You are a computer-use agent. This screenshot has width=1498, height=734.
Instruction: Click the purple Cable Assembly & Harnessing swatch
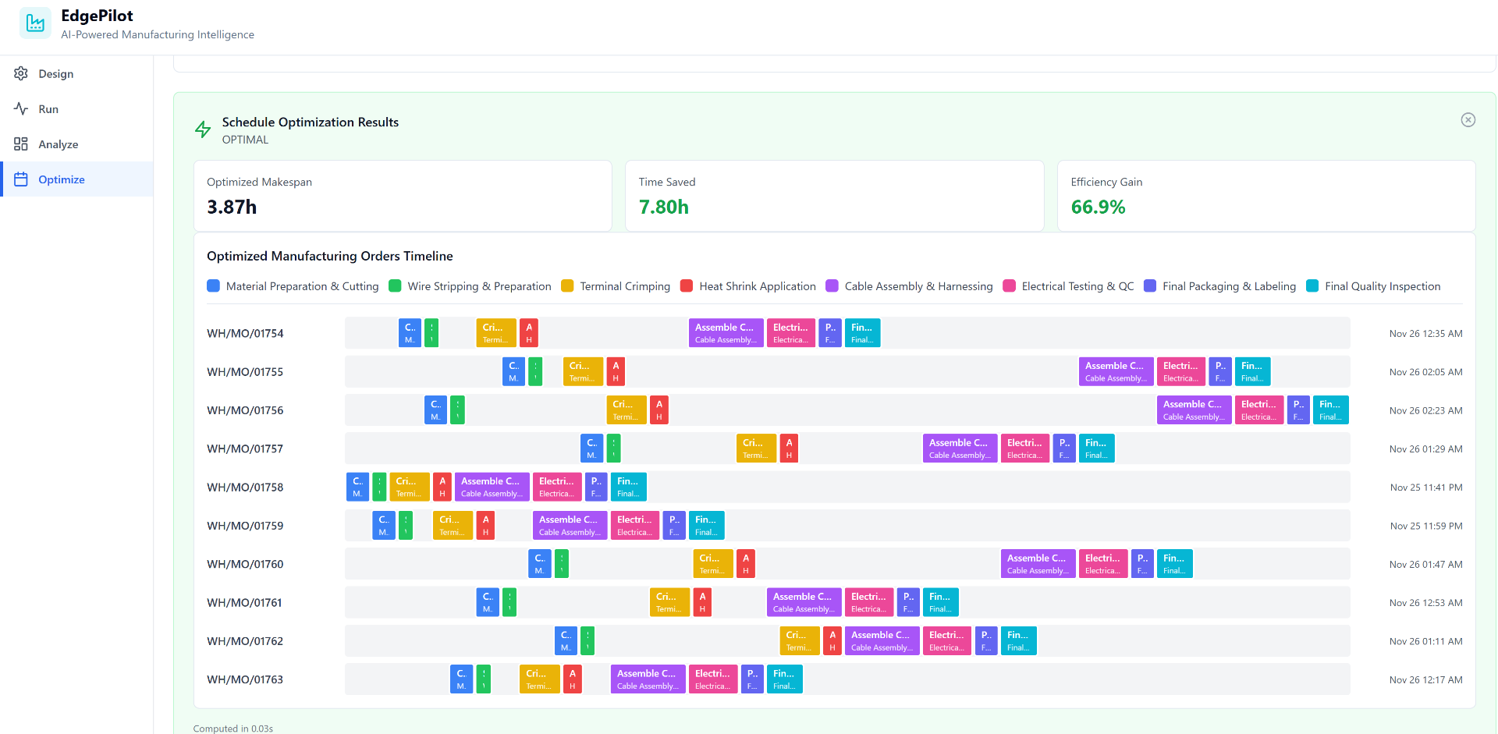(x=832, y=285)
